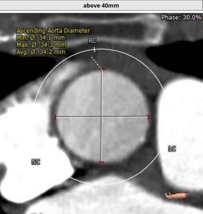Click the RC tick mark on the white circle
This screenshot has width=203, height=214.
[x=94, y=50]
